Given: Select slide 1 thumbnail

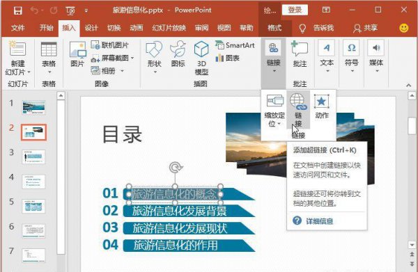Looking at the screenshot, I should pos(33,108).
